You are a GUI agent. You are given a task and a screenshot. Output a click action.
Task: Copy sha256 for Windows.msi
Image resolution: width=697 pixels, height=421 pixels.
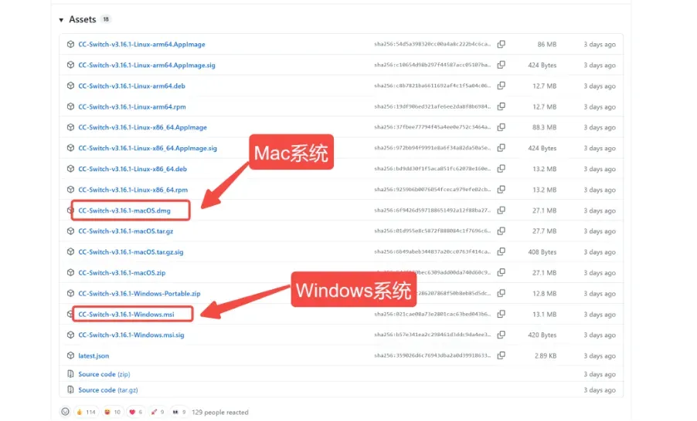pyautogui.click(x=501, y=314)
